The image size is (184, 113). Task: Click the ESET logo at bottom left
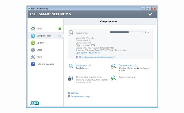click(34, 103)
